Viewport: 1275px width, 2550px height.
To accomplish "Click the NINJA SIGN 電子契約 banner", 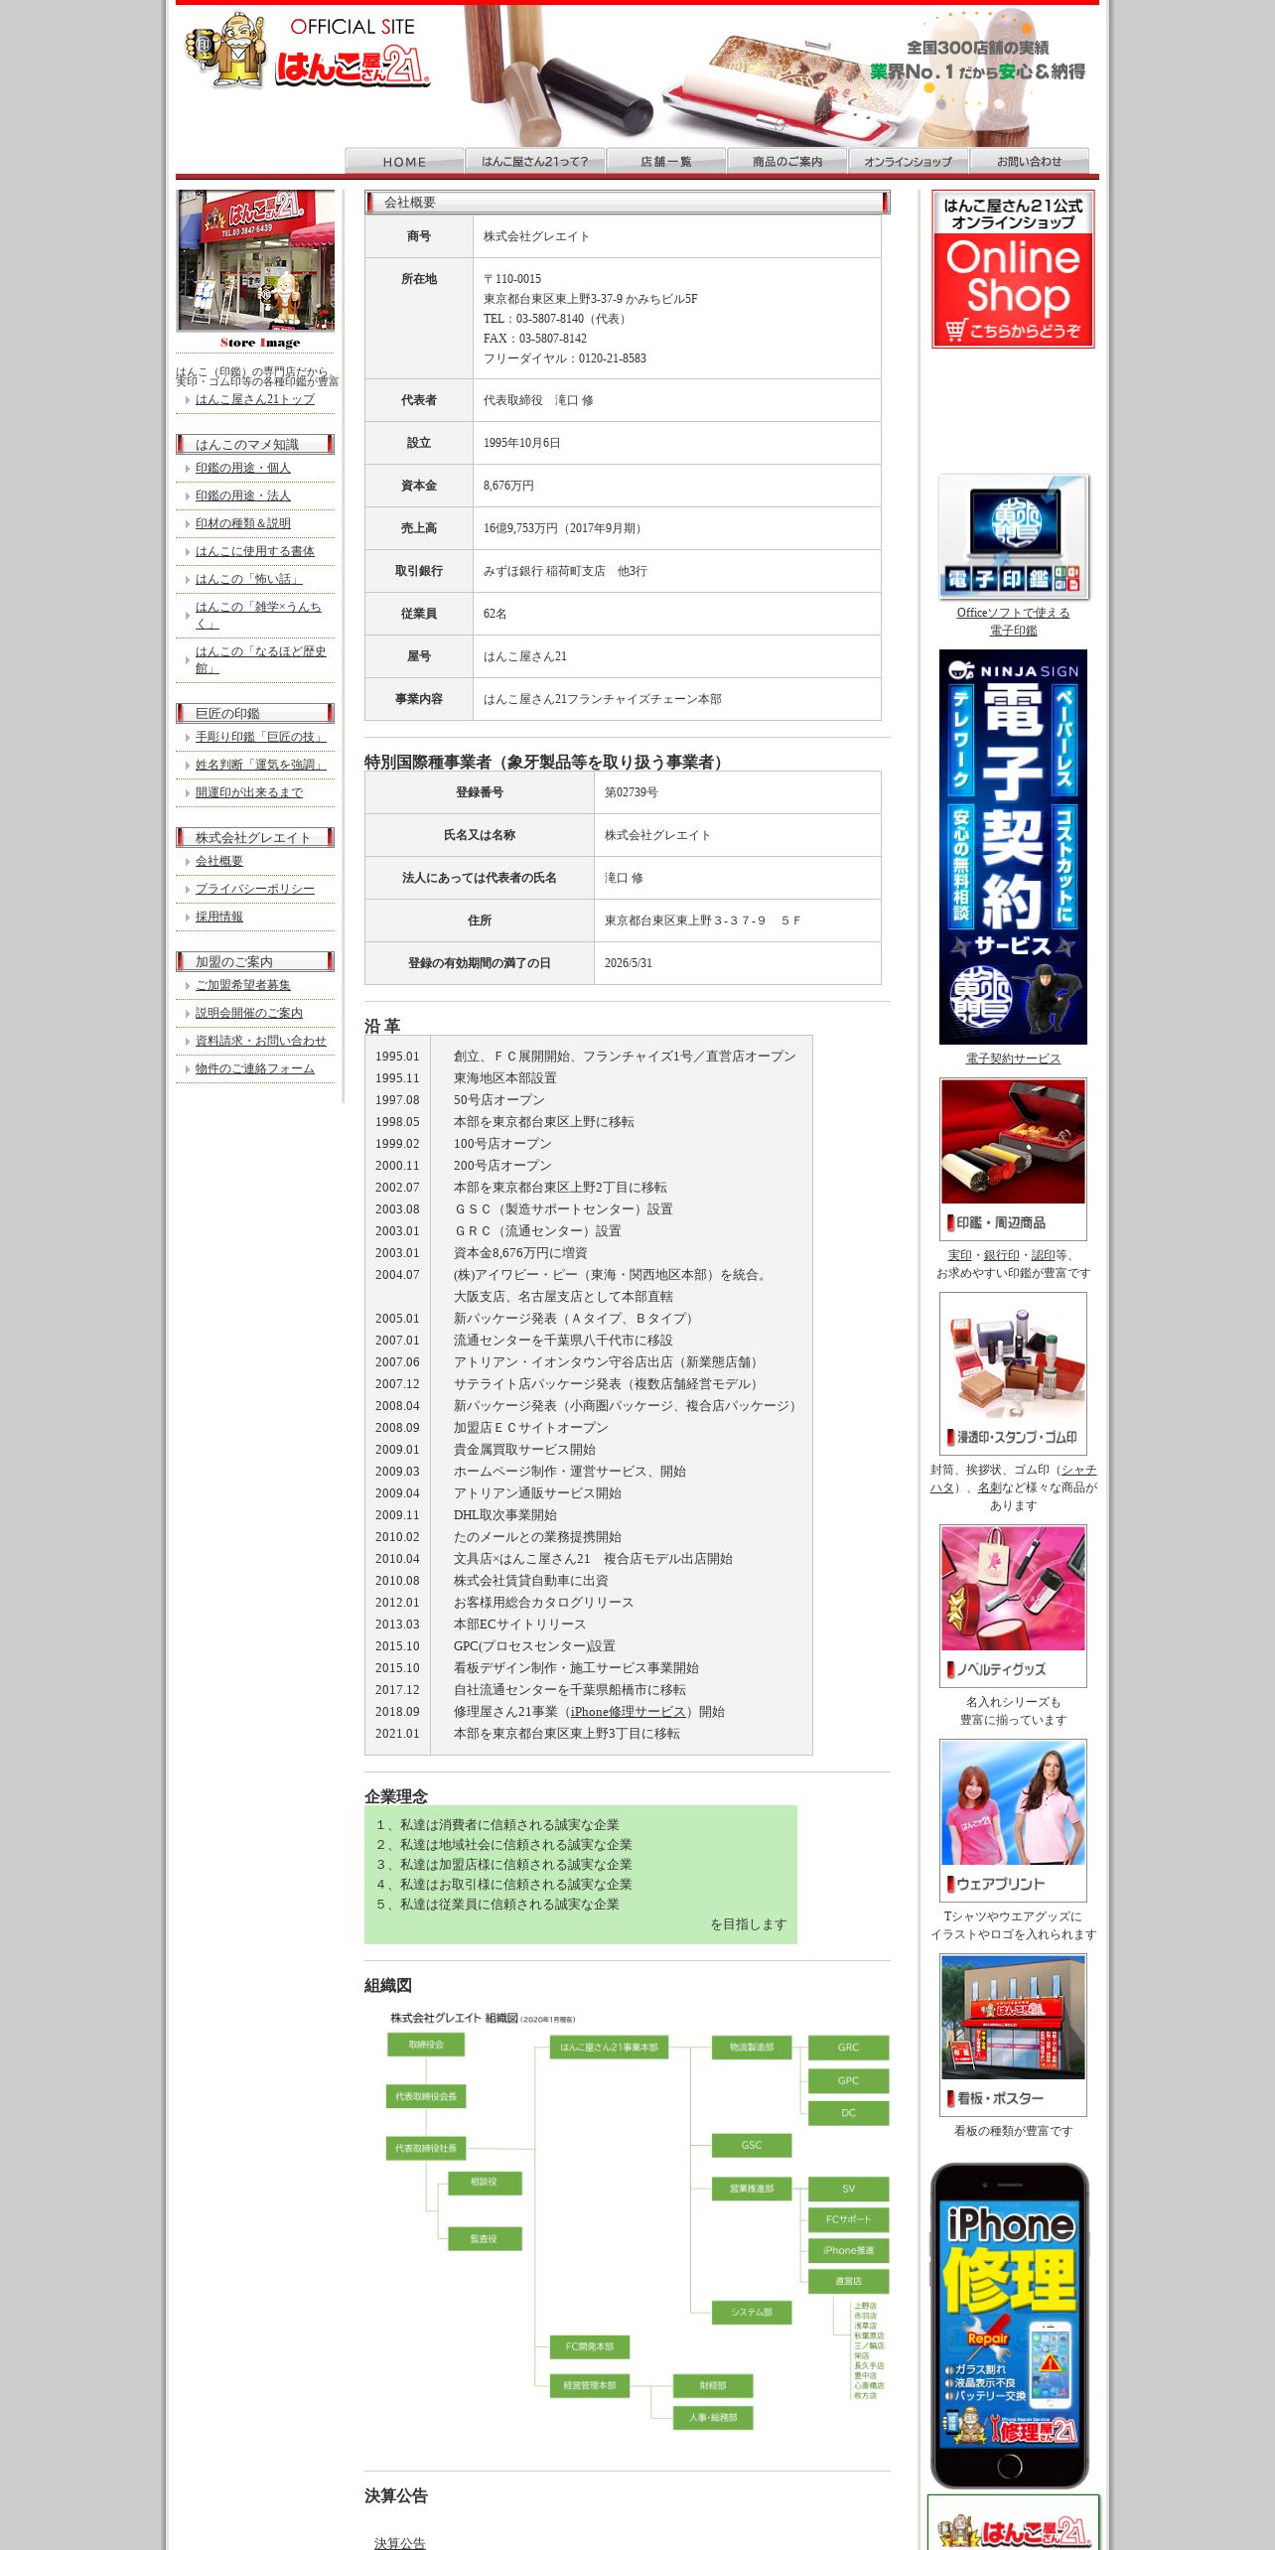I will click(x=1013, y=847).
